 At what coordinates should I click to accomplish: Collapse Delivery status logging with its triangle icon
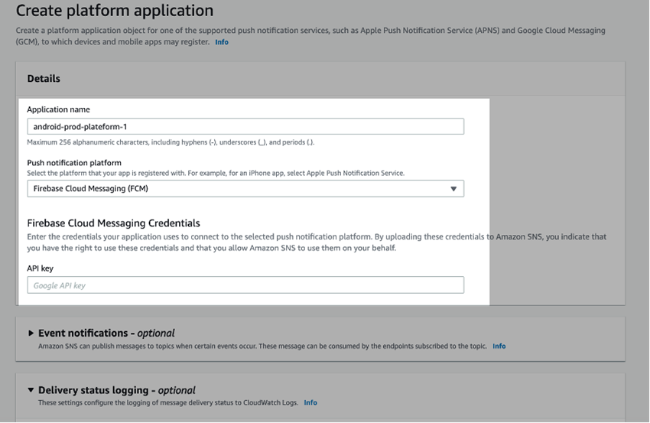(31, 390)
